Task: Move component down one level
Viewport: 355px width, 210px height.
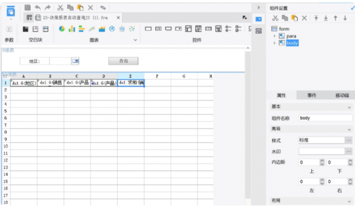Action: pos(345,18)
